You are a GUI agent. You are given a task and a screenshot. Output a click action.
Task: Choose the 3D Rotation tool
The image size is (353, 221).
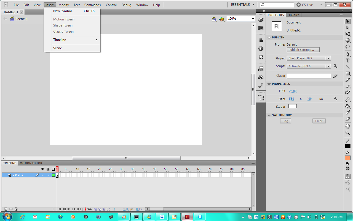(x=348, y=40)
